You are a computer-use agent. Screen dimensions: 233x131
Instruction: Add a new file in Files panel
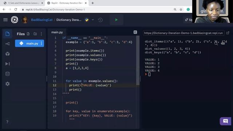pyautogui.click(x=28, y=34)
